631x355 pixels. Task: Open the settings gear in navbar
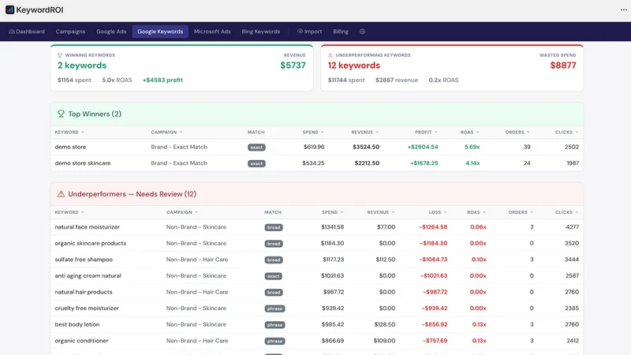point(362,32)
